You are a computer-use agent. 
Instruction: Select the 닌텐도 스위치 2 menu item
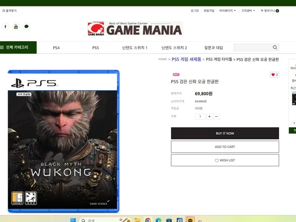[174, 48]
